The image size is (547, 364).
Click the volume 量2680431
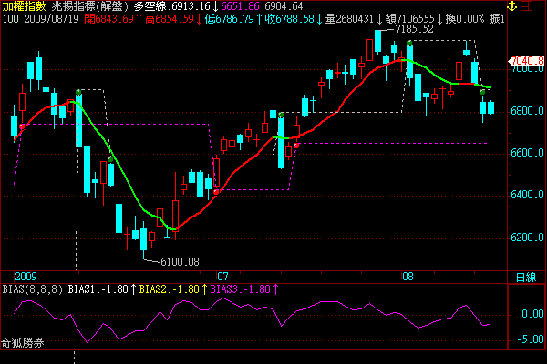tap(349, 19)
